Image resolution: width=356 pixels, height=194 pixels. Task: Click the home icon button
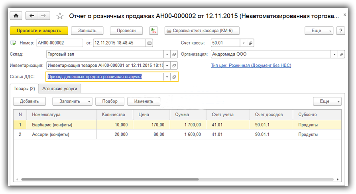[x=16, y=16]
